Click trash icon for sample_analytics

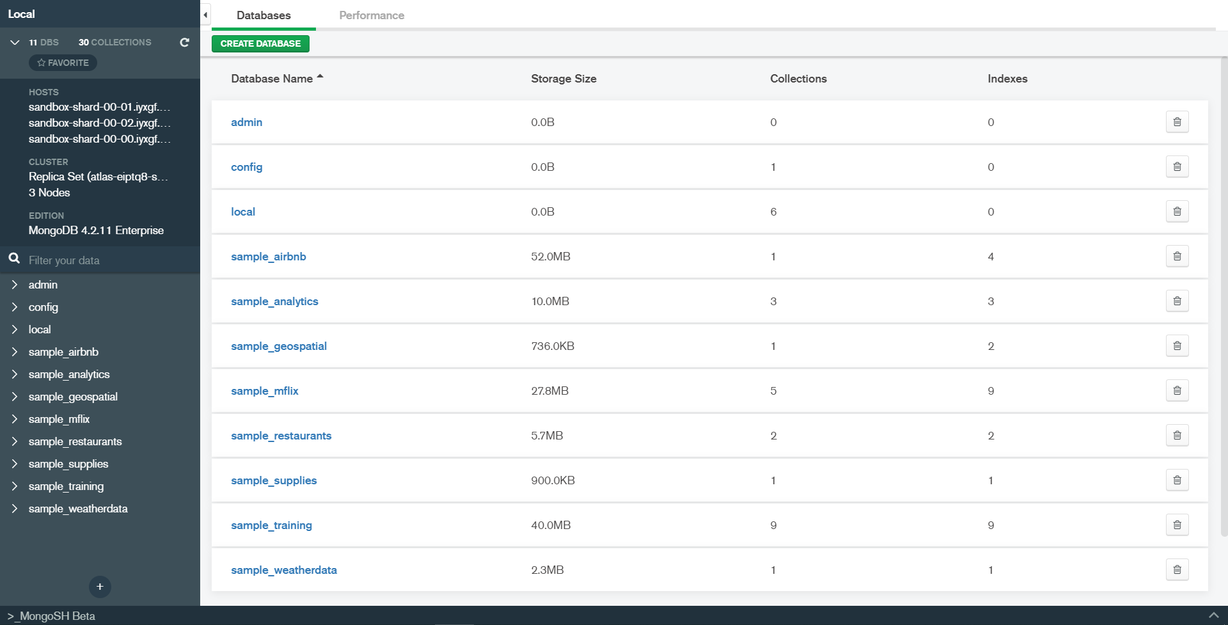tap(1177, 301)
